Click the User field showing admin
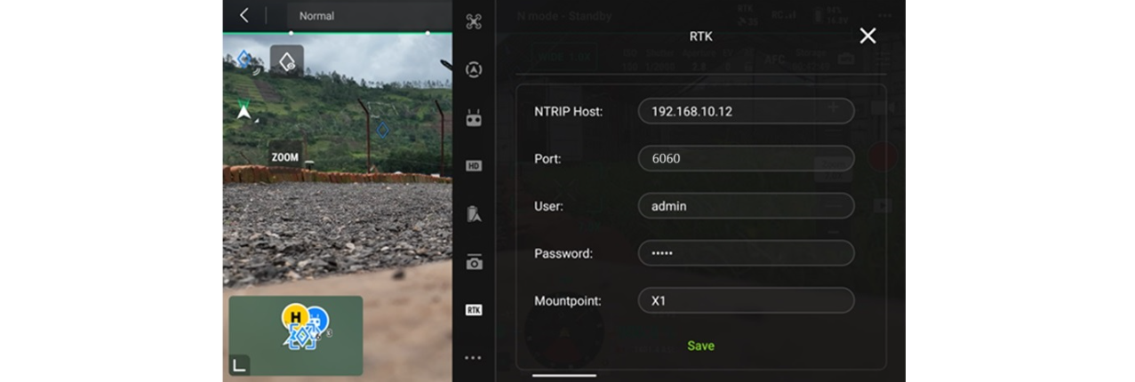This screenshot has width=1135, height=382. tap(746, 206)
